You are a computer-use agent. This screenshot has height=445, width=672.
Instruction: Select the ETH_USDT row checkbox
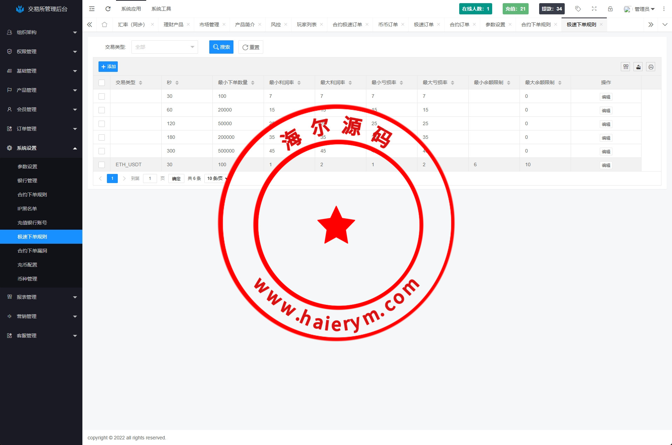tap(102, 165)
